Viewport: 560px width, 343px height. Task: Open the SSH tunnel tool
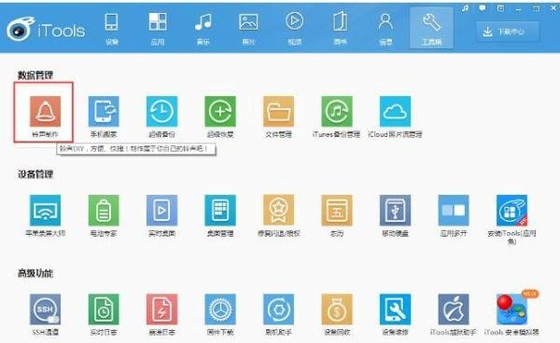tap(45, 309)
